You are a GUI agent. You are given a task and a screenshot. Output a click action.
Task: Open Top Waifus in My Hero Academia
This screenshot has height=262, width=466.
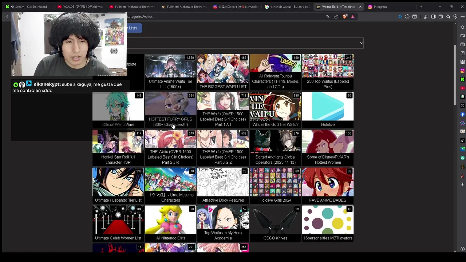pos(223,223)
